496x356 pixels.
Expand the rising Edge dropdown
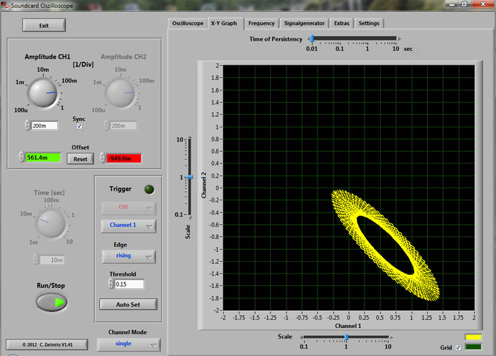coord(128,256)
